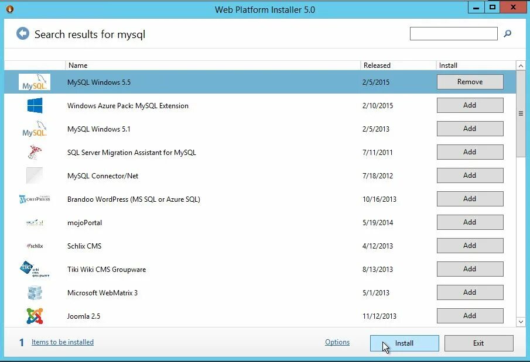This screenshot has width=530, height=362.
Task: Select the 'MySQL Windows 5.1' name
Action: pyautogui.click(x=99, y=129)
